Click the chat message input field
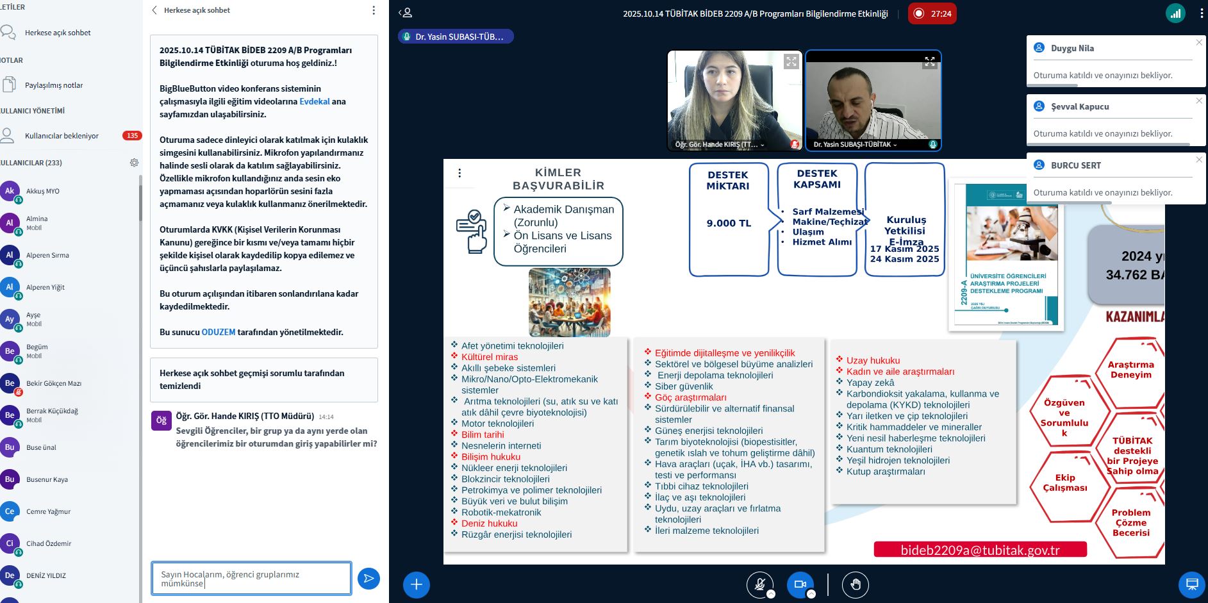 [x=251, y=579]
